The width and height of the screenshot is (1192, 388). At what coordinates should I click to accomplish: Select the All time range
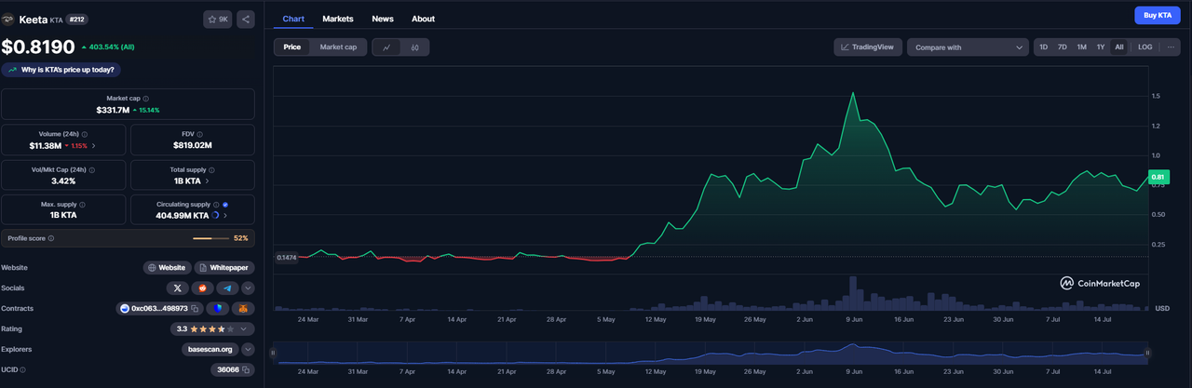click(x=1119, y=47)
